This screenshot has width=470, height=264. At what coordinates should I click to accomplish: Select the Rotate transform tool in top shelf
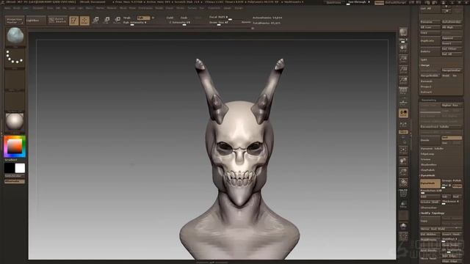tap(117, 21)
